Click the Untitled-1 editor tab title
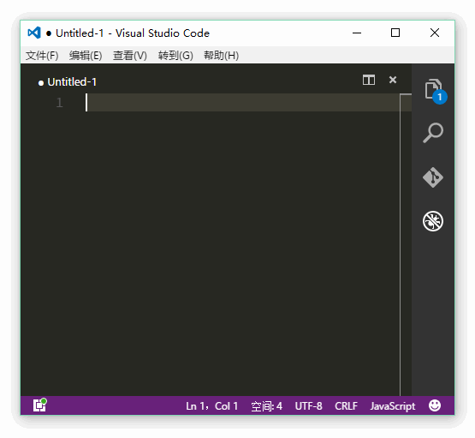Screen dimensions: 475x438 [72, 82]
